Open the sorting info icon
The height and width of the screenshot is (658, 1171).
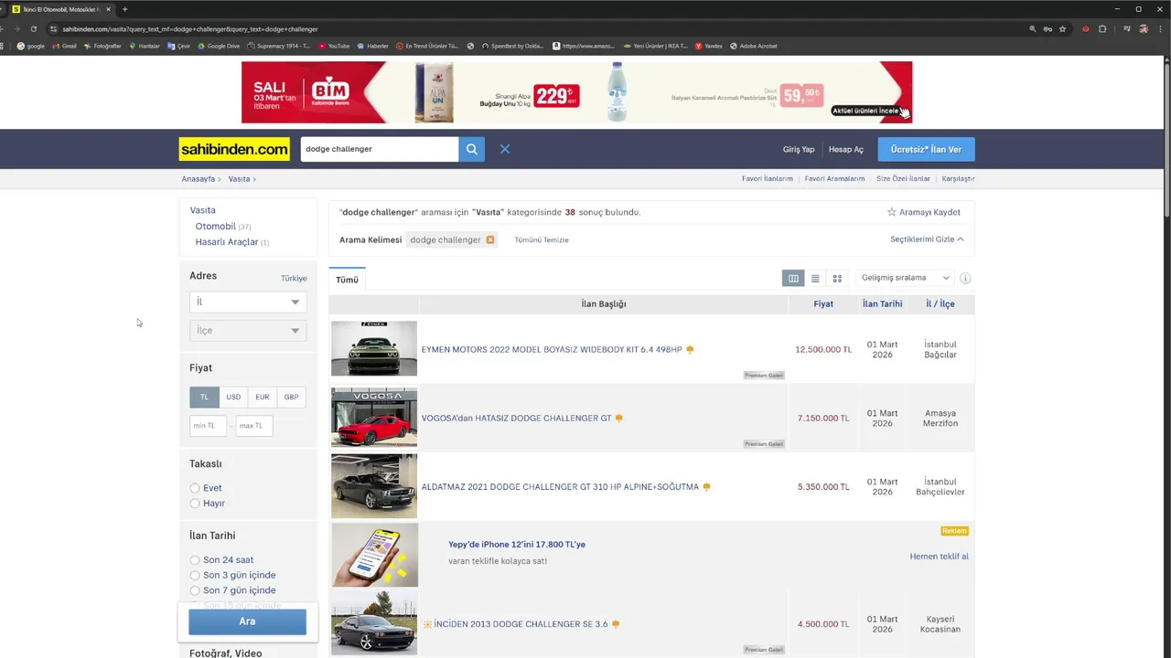point(965,278)
